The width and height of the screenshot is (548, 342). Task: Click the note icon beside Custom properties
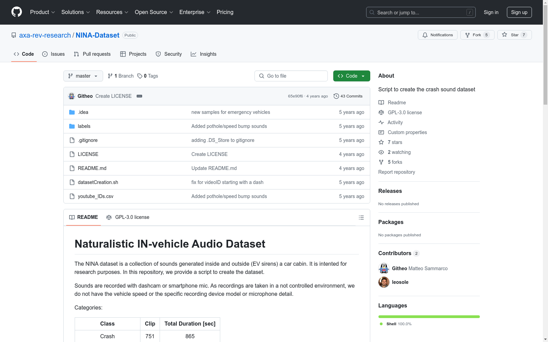click(381, 132)
